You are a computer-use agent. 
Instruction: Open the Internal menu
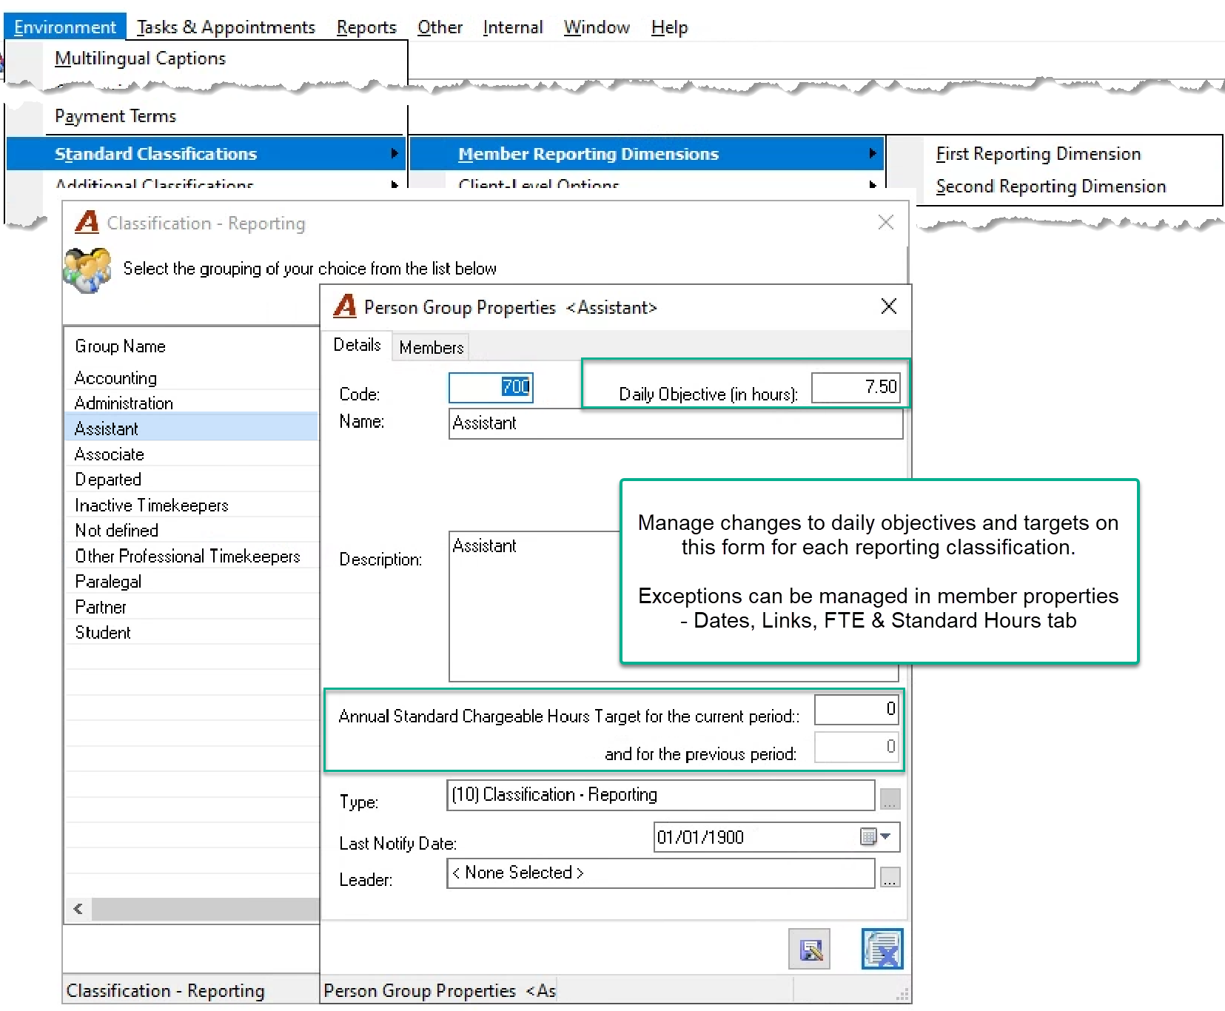(x=513, y=27)
